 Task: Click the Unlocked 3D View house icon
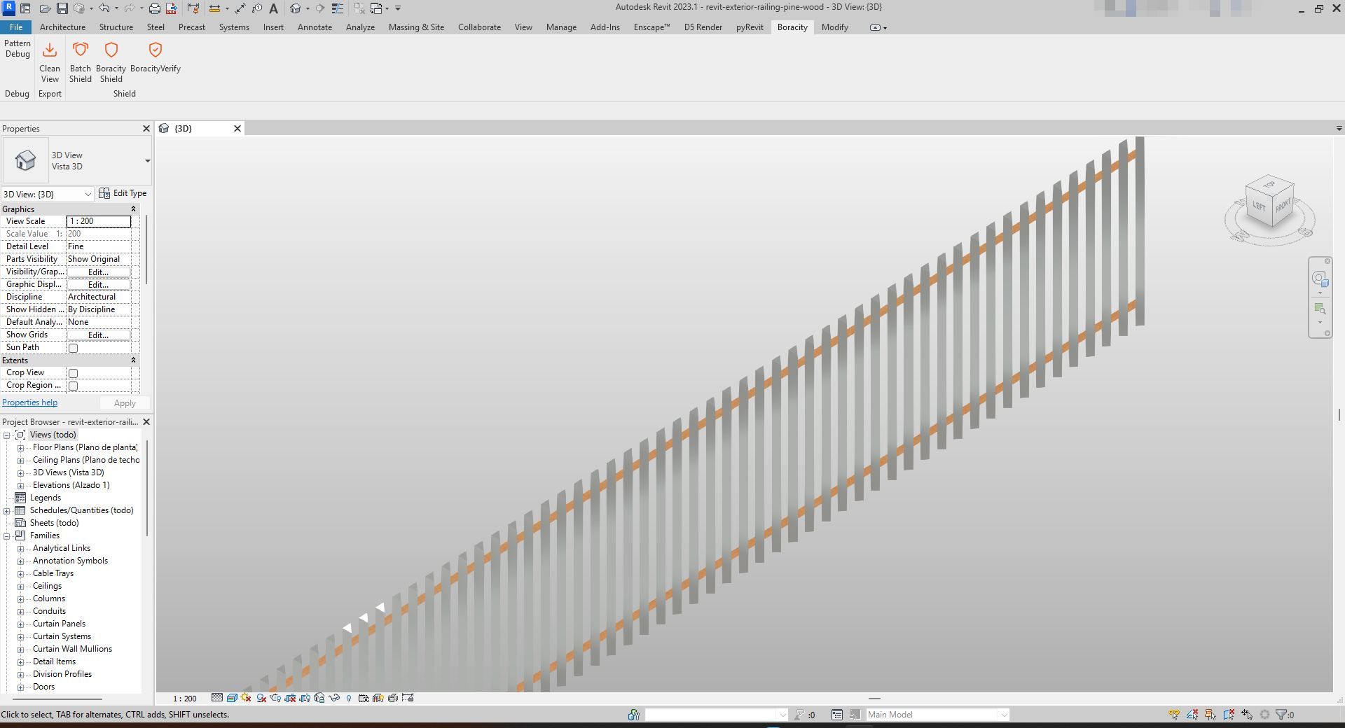click(319, 698)
